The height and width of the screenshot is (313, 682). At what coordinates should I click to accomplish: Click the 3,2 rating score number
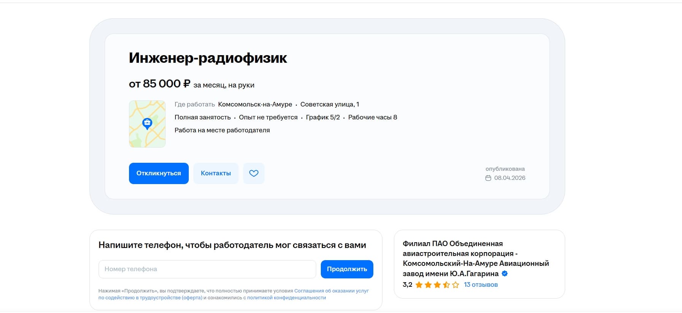tap(407, 285)
